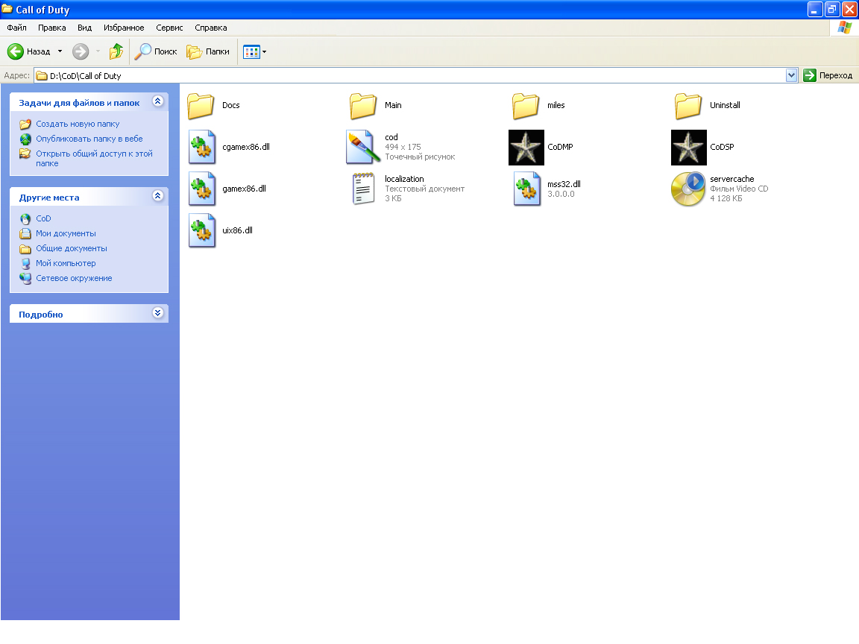Open the Docs folder icon
The image size is (859, 644).
pyautogui.click(x=201, y=106)
